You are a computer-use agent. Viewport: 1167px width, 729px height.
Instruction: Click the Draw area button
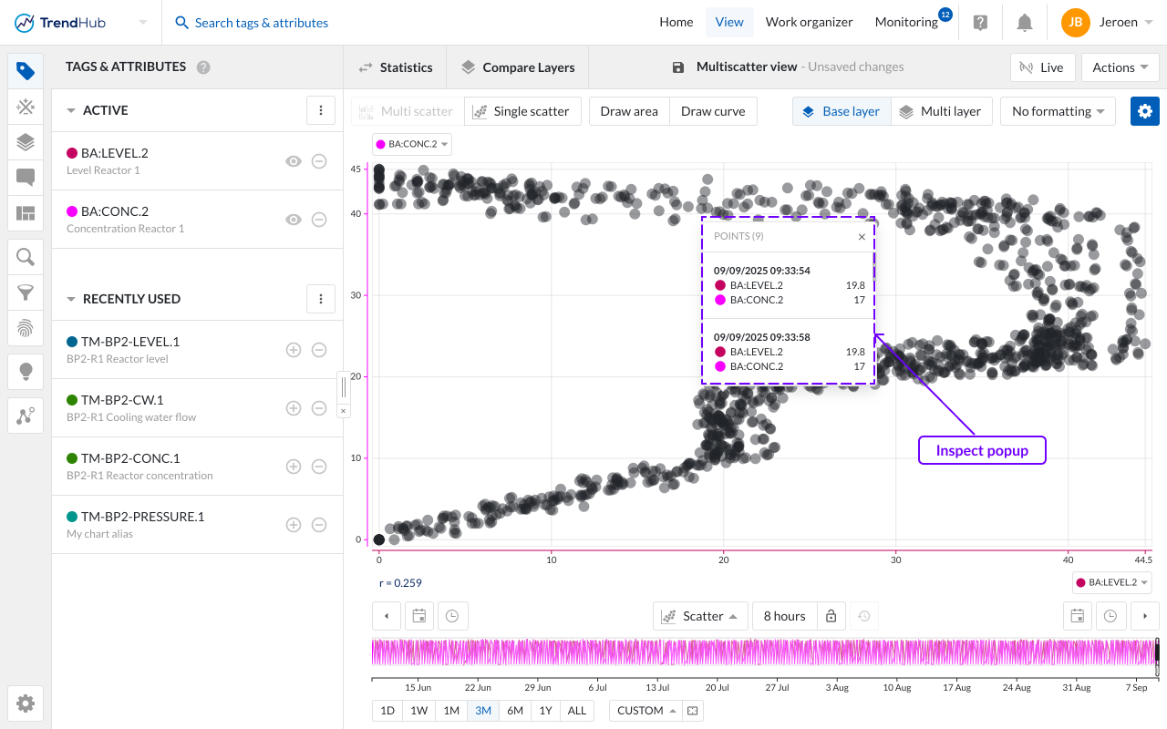628,110
